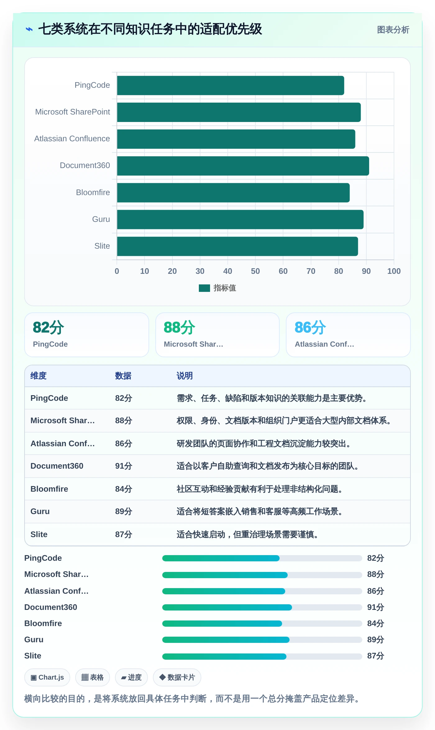435x730 pixels.
Task: Select the Slite table cell
Action: click(x=39, y=535)
